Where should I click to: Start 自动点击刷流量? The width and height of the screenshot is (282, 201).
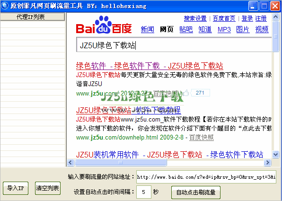coord(196,192)
